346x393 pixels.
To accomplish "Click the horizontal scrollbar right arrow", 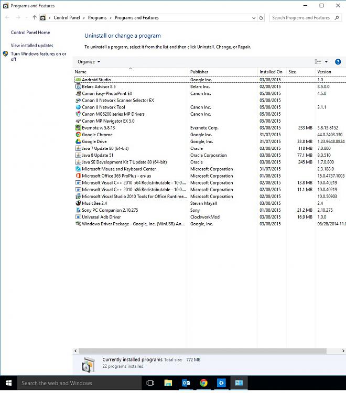I will [x=343, y=351].
